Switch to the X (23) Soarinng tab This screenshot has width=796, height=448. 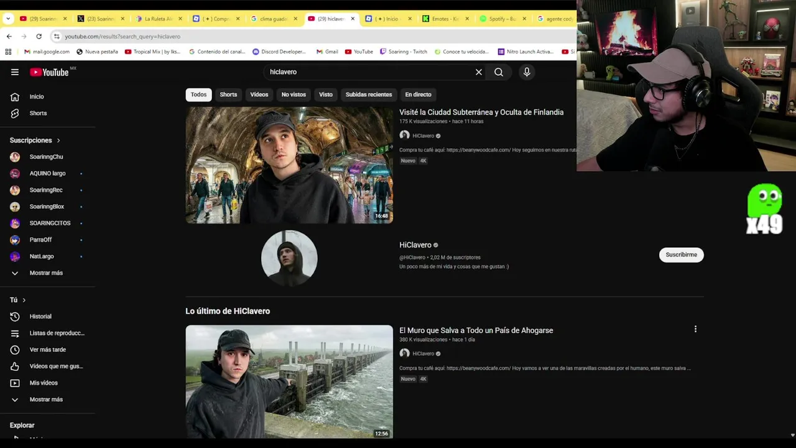point(99,19)
